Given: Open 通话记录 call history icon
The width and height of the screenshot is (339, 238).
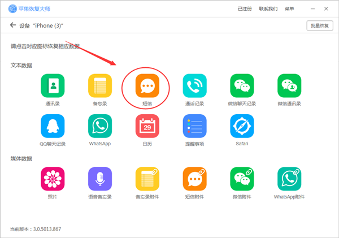Looking at the screenshot, I should click(194, 86).
